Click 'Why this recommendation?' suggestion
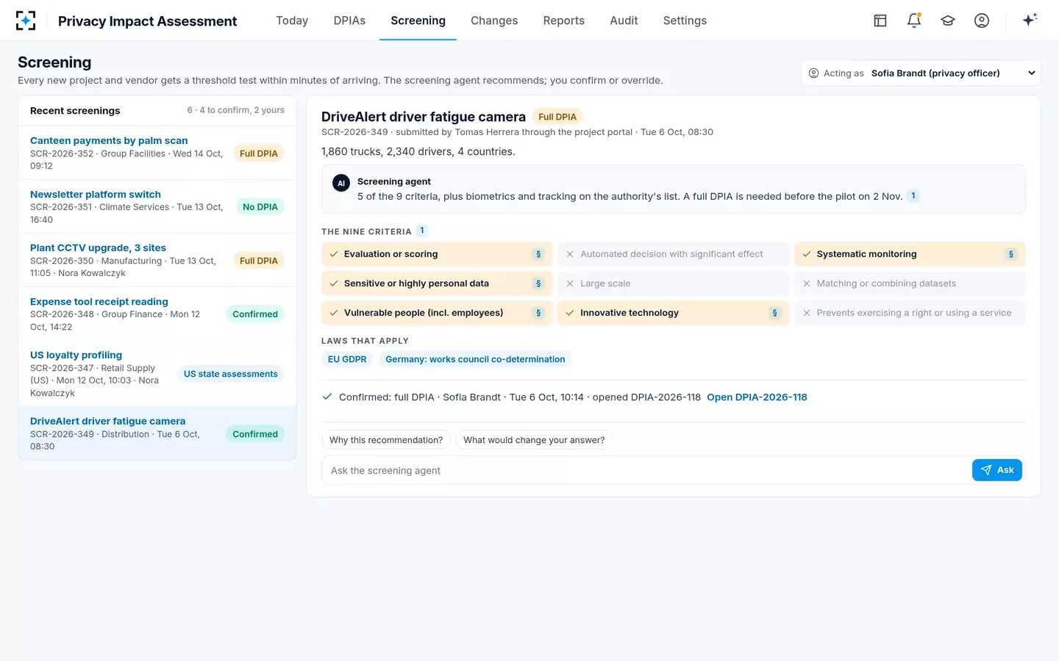The image size is (1059, 661). [386, 440]
